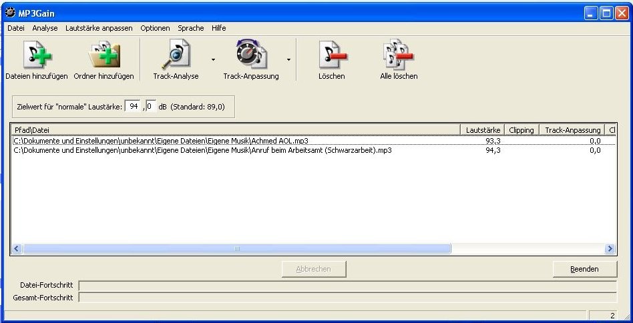Click the Gesamt-Fortschritt progress bar
The height and width of the screenshot is (323, 633).
[x=348, y=298]
